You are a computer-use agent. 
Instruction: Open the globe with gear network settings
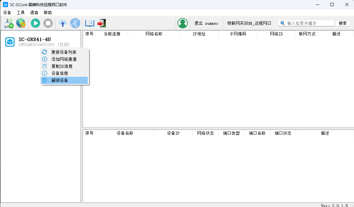click(21, 23)
